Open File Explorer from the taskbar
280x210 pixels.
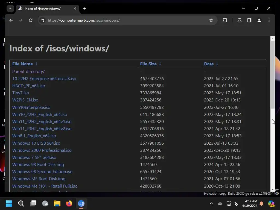(57, 203)
